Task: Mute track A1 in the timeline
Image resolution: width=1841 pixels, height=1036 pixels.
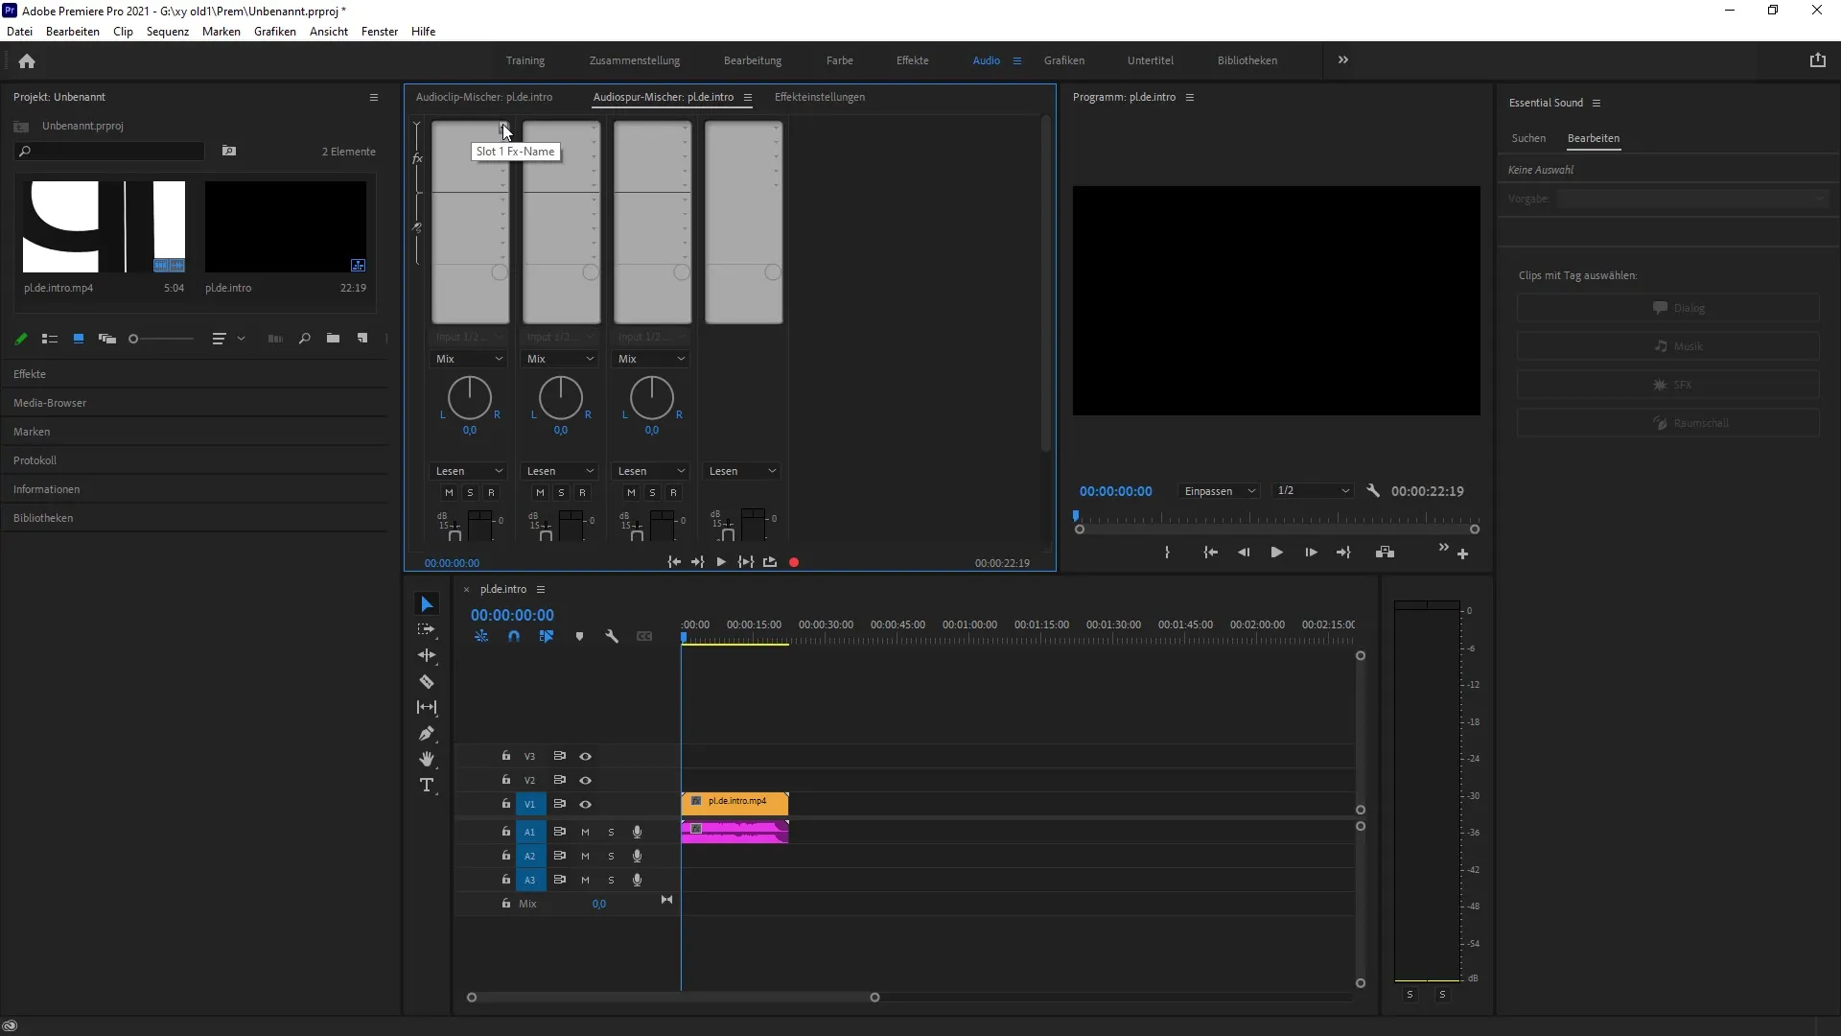Action: 585,833
